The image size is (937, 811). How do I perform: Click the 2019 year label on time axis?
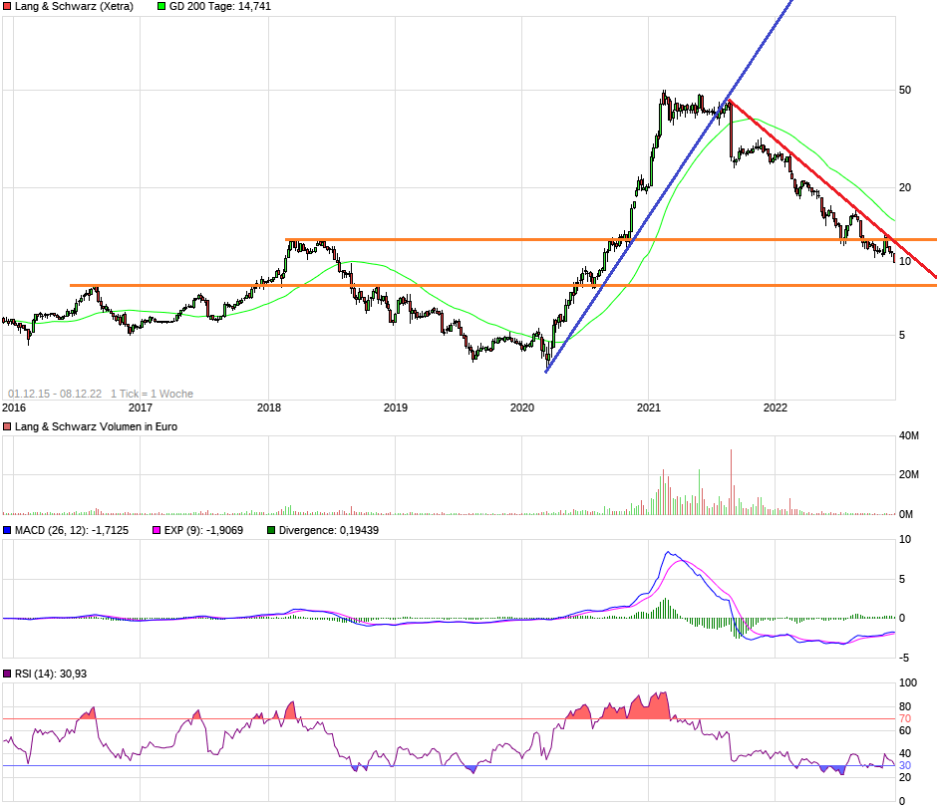pos(396,407)
